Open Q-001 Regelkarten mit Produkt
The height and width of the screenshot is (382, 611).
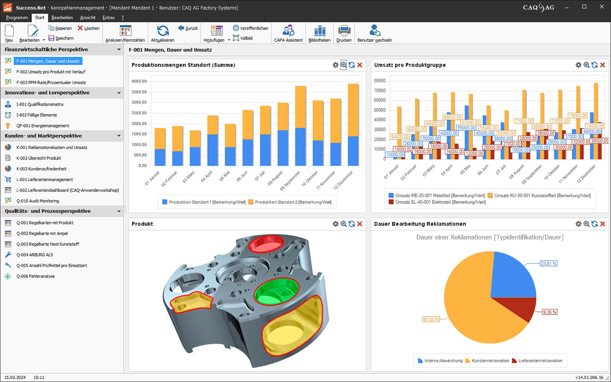pos(45,223)
